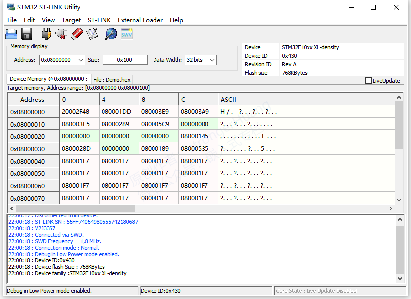411x299 pixels.
Task: Select memory cell 080001DD
Action: pyautogui.click(x=119, y=112)
